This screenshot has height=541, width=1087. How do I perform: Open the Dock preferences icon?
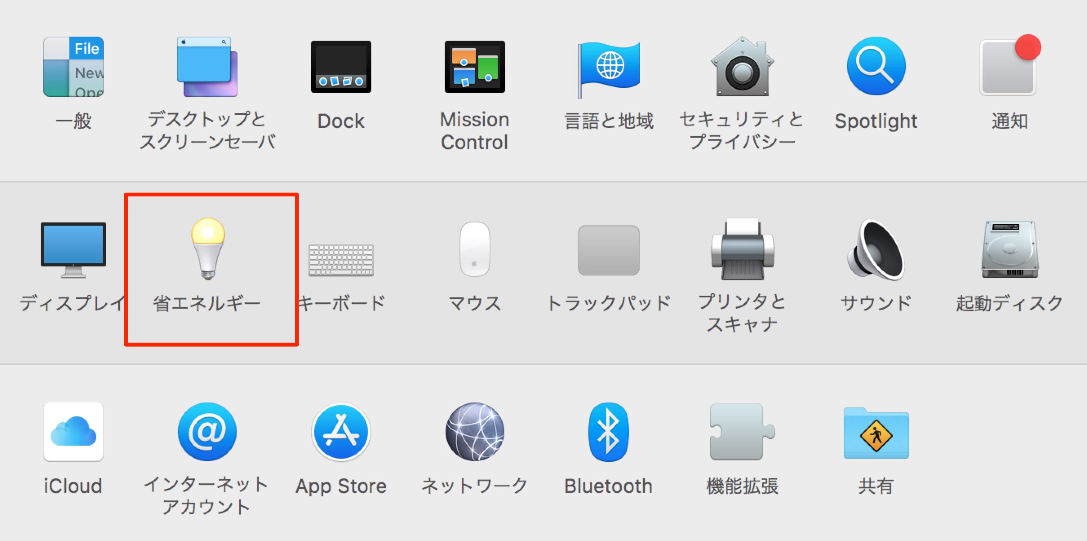[x=341, y=66]
